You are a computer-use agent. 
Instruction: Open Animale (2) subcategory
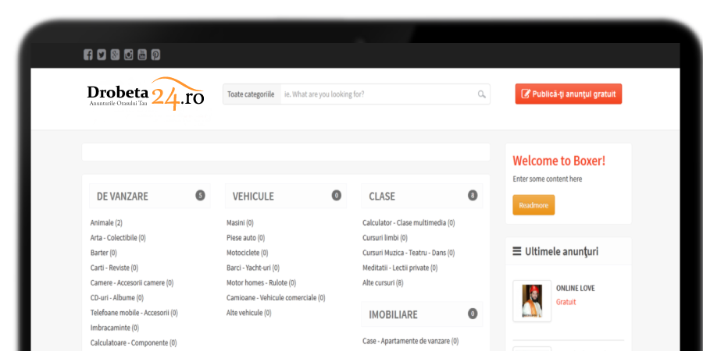tap(106, 222)
